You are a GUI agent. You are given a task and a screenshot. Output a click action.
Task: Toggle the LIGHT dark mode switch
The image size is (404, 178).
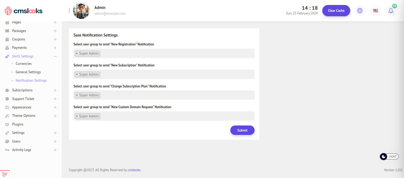(389, 156)
